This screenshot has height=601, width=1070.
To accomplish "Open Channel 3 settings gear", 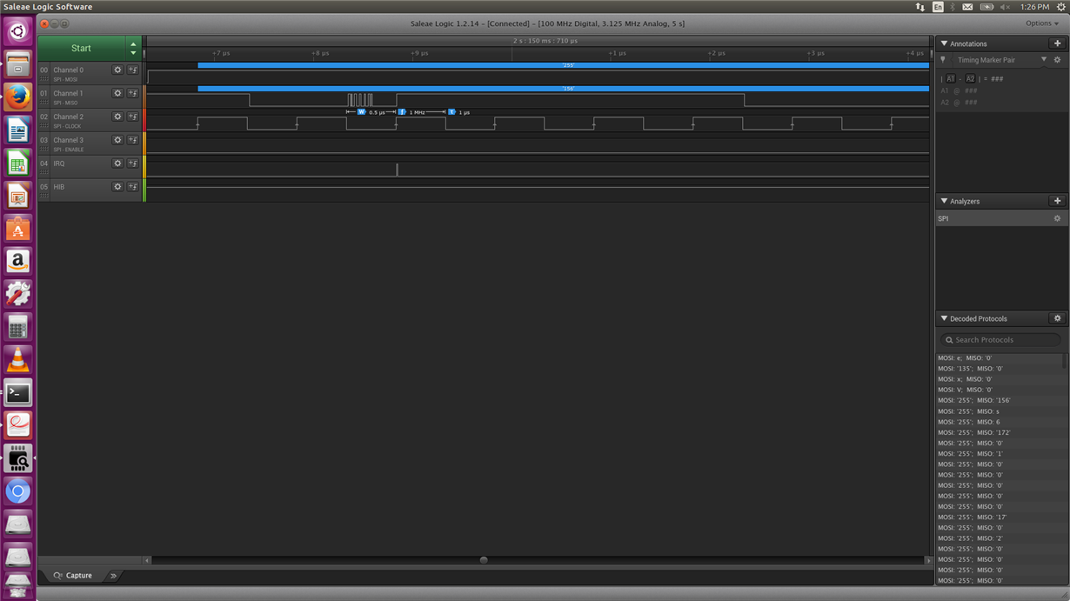I will (x=117, y=140).
